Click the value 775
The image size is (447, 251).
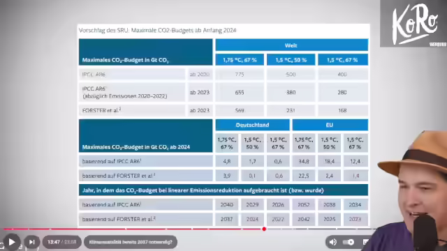(x=240, y=75)
